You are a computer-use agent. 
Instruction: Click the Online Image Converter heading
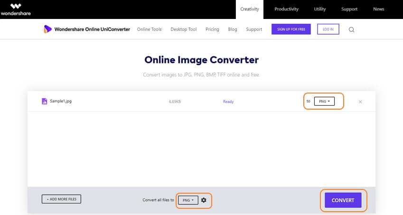point(201,60)
